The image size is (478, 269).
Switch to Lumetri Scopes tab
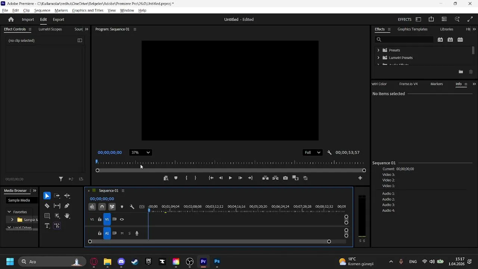50,29
